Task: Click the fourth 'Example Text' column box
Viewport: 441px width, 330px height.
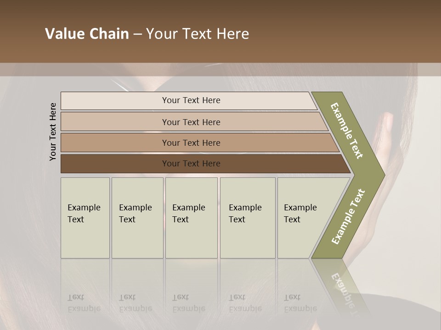Action: click(x=248, y=218)
